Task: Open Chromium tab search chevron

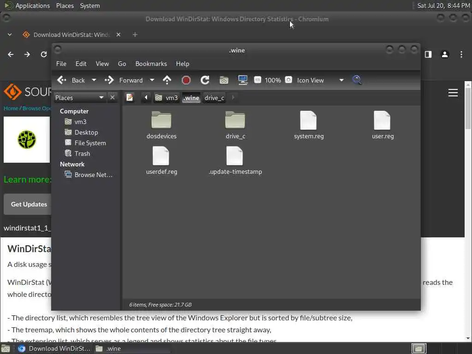Action: (10, 35)
